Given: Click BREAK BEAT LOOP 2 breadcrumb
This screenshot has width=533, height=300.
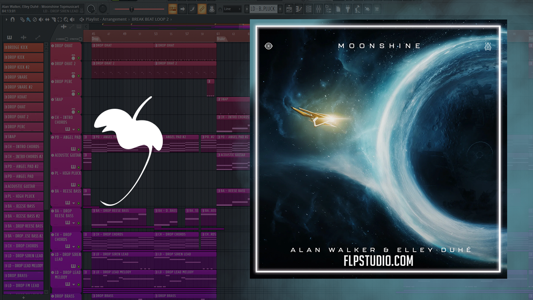Looking at the screenshot, I should click(150, 20).
